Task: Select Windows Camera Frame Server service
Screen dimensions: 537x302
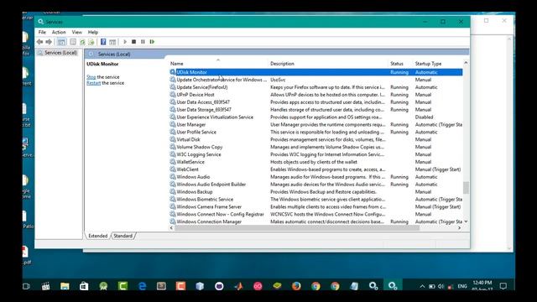Action: point(315,207)
